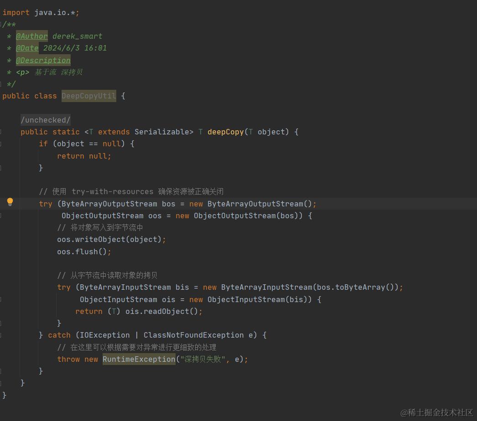Click the Javadoc text "基于流 深拷贝"
477x421 pixels.
(58, 72)
